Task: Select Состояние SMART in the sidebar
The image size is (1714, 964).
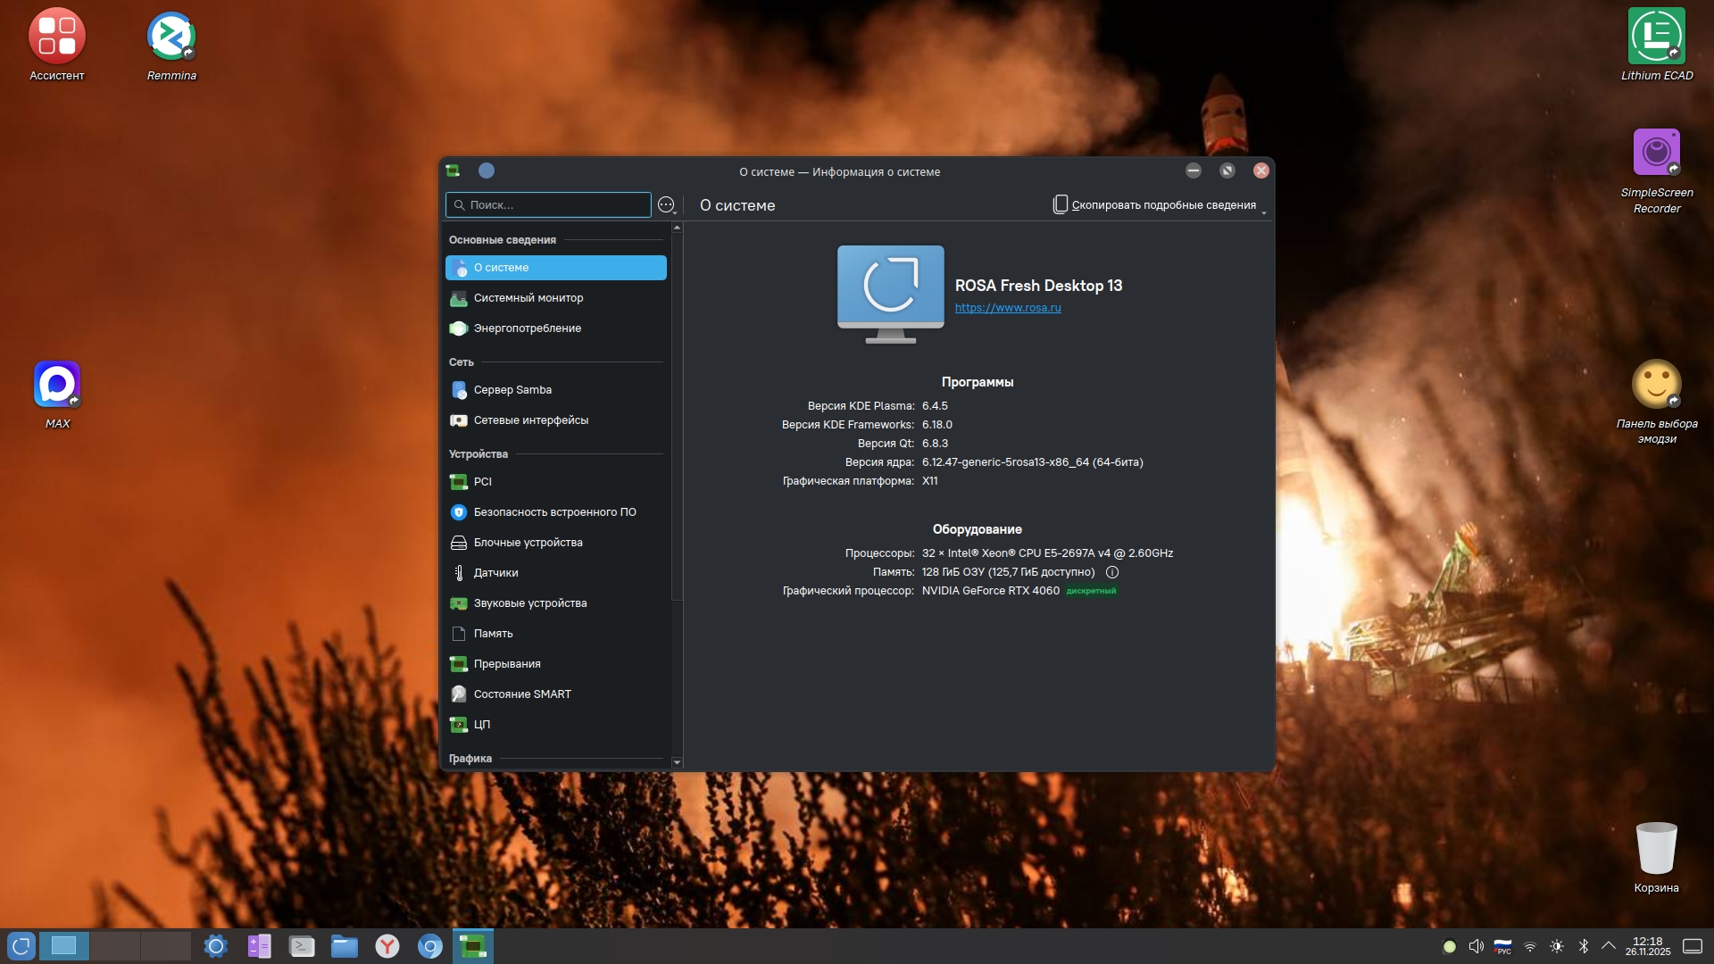Action: (522, 694)
